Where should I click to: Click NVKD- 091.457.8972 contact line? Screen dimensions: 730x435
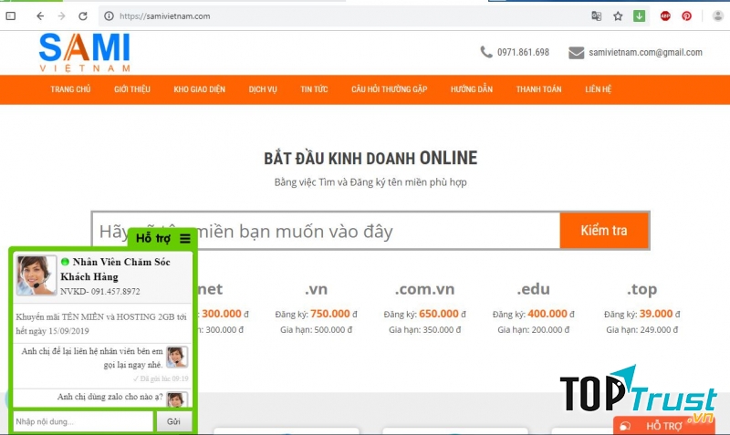pyautogui.click(x=99, y=292)
